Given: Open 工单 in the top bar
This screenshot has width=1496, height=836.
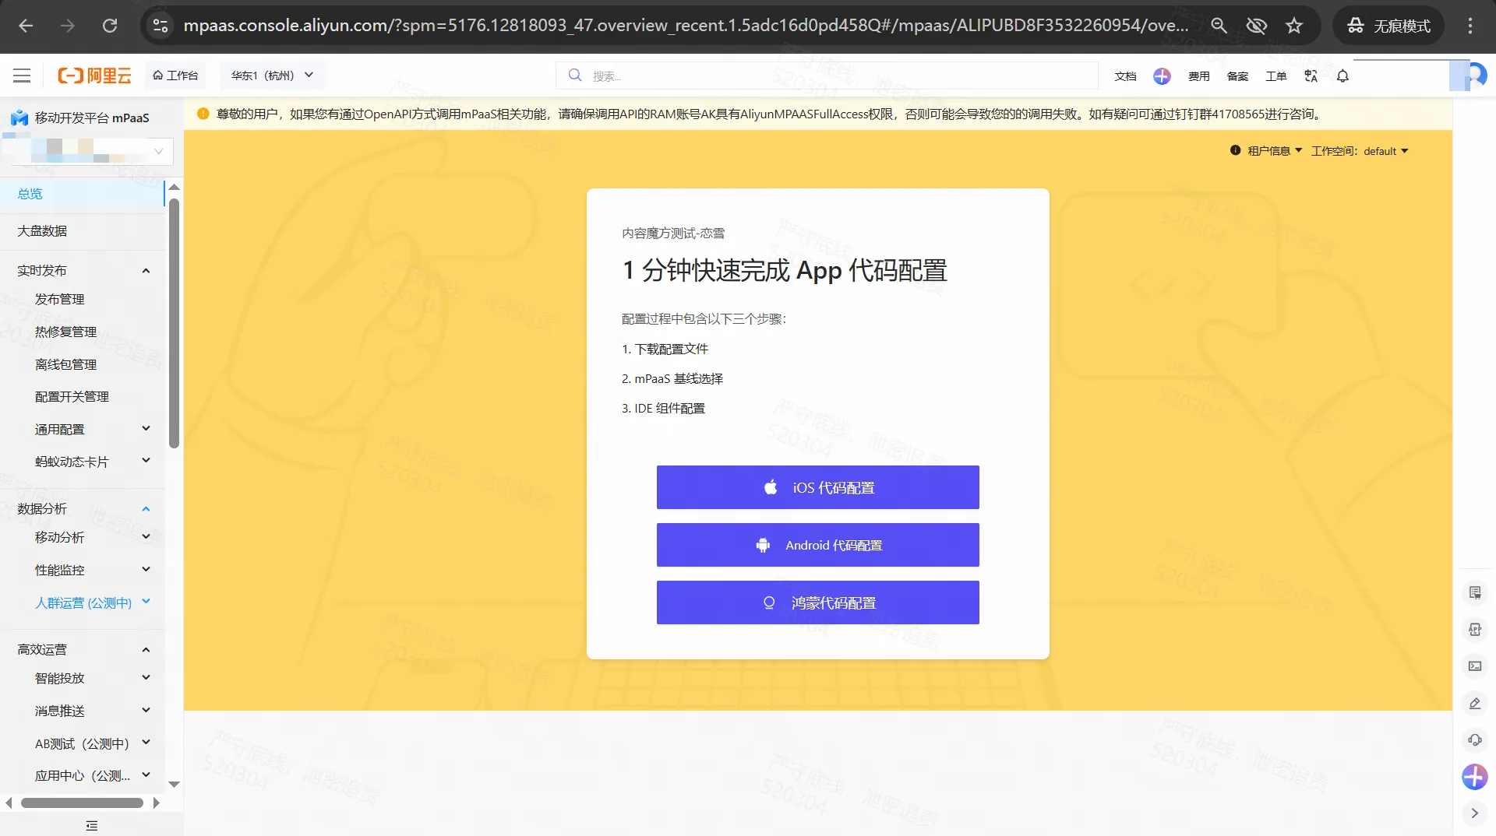Looking at the screenshot, I should coord(1275,76).
